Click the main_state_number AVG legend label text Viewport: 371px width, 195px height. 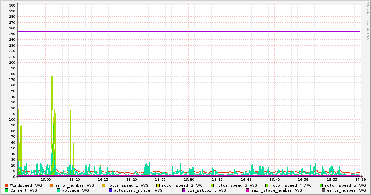coord(276,190)
